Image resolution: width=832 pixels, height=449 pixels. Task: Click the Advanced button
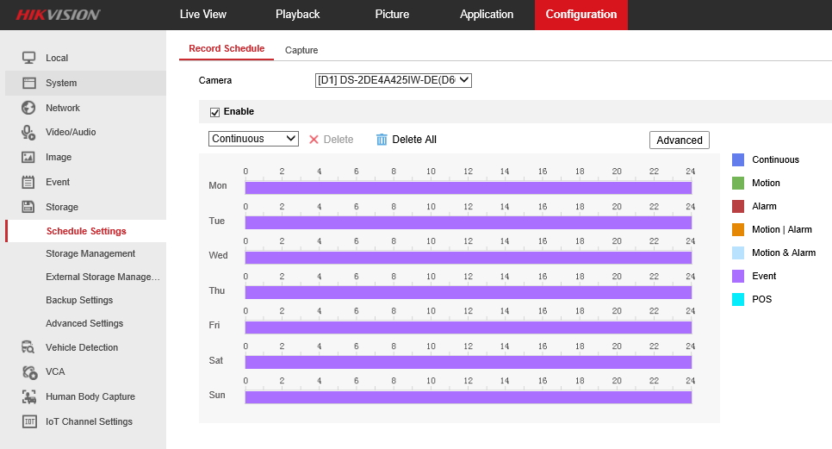coord(679,140)
